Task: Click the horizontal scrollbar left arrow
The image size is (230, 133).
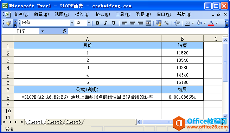Action: click(x=139, y=122)
